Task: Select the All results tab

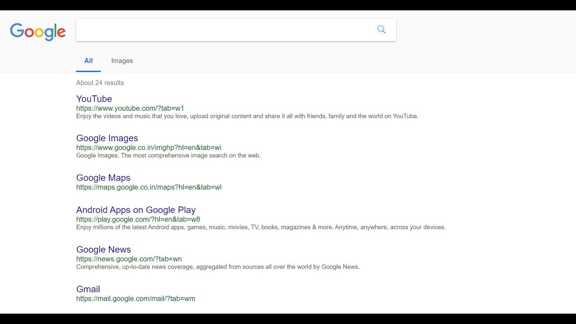Action: (88, 61)
